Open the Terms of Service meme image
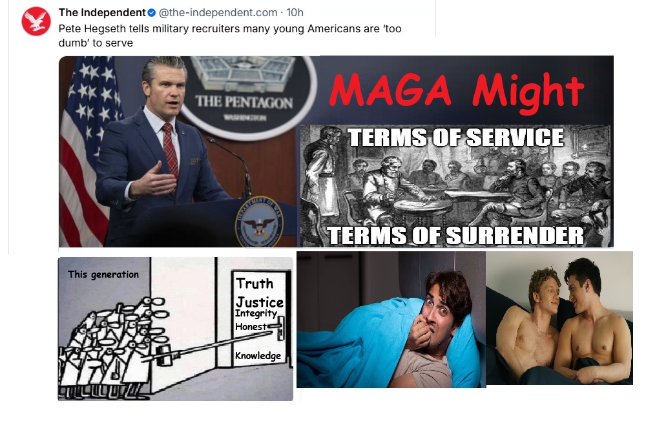The height and width of the screenshot is (425, 646). click(455, 186)
